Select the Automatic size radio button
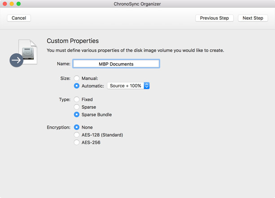 [x=77, y=86]
